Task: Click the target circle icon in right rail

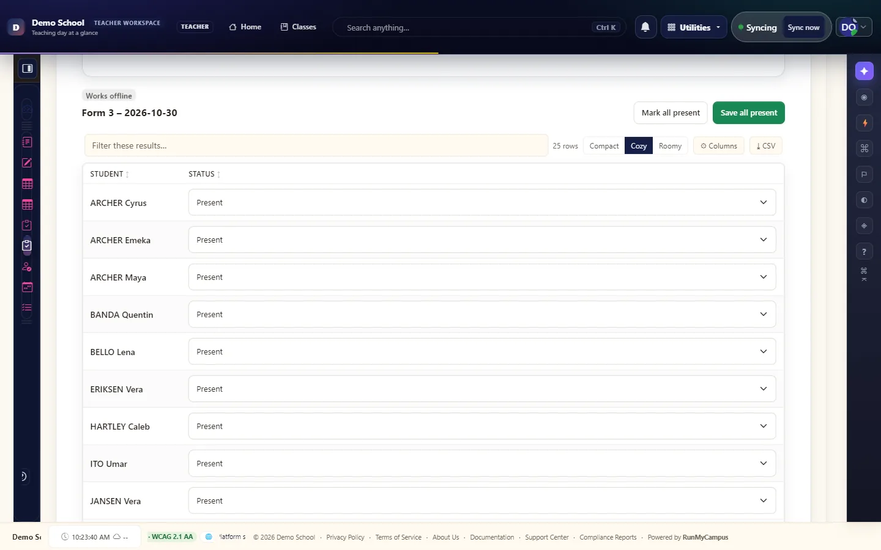Action: tap(864, 97)
